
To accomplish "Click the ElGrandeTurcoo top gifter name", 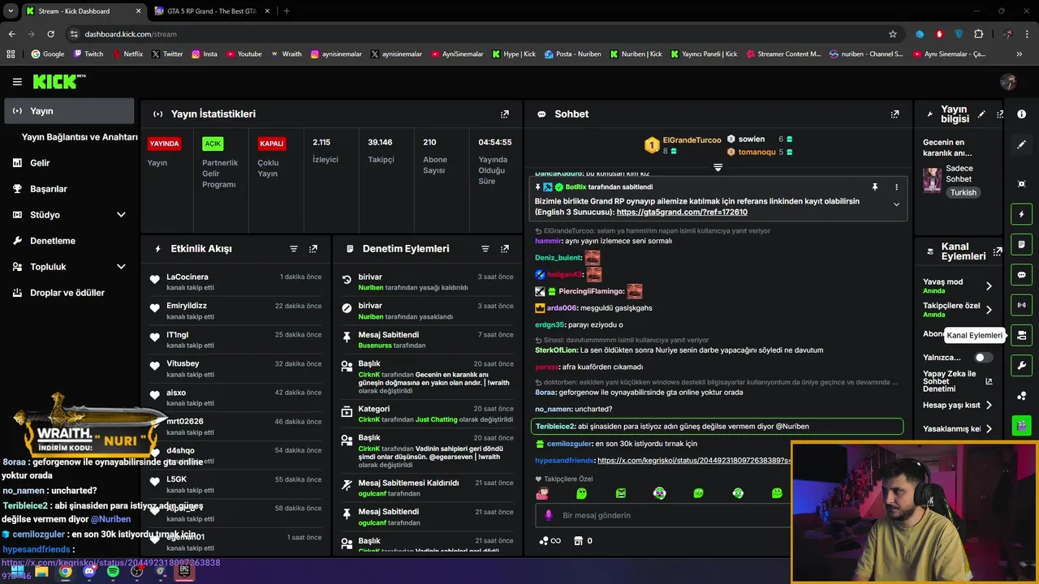I will (x=692, y=140).
